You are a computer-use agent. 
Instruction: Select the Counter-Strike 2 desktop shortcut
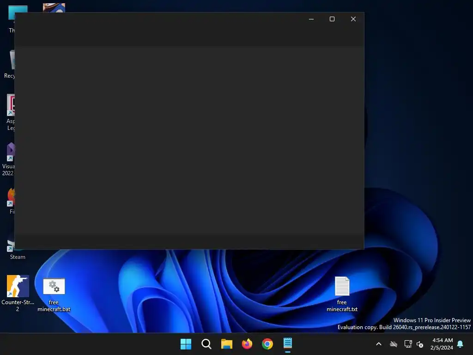tap(18, 293)
